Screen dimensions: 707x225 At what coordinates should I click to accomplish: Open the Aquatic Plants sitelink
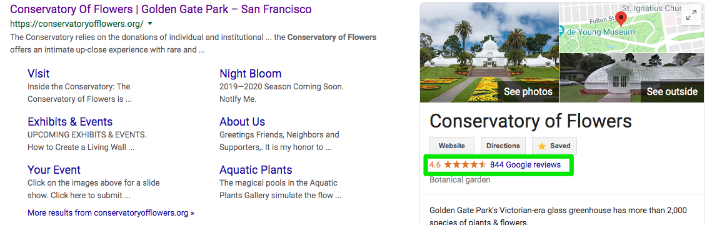(256, 170)
